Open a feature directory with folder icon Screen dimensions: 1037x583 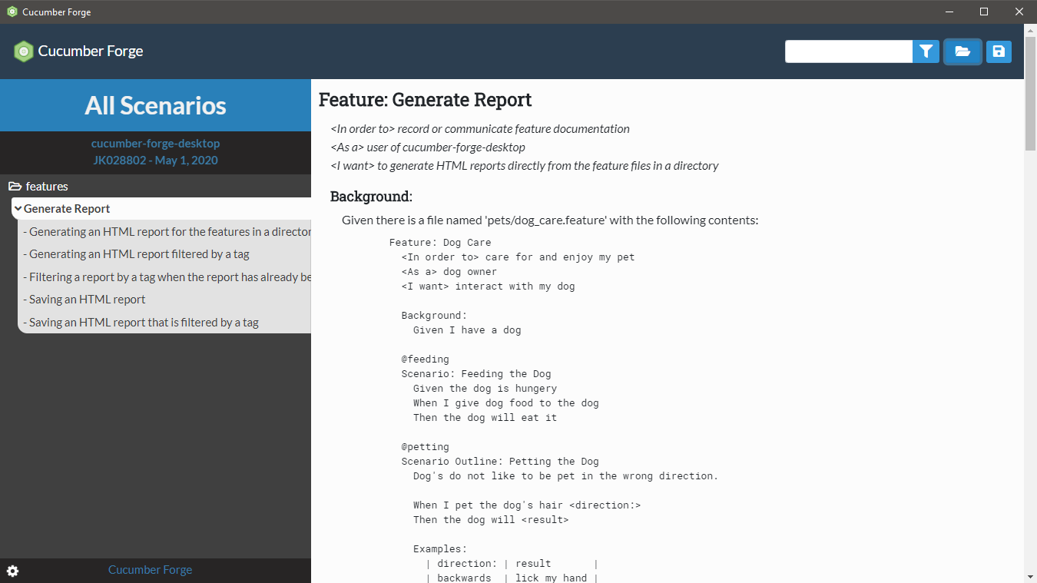point(962,51)
